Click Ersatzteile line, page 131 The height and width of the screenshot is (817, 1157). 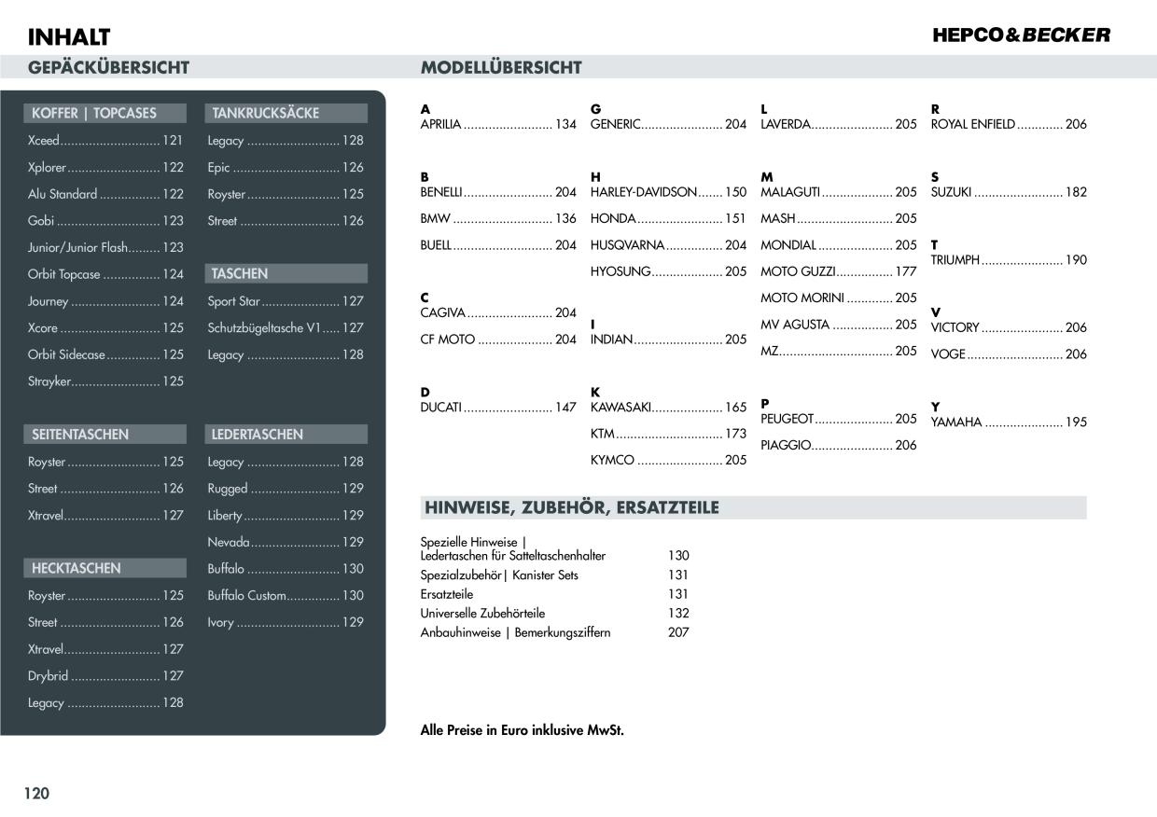click(554, 594)
